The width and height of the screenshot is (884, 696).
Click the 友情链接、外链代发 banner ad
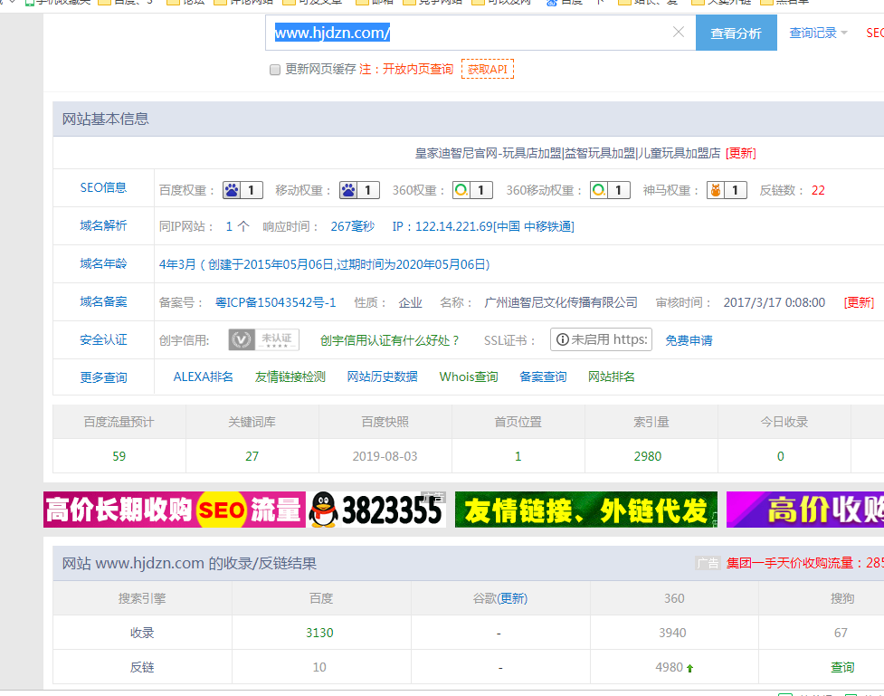point(586,510)
